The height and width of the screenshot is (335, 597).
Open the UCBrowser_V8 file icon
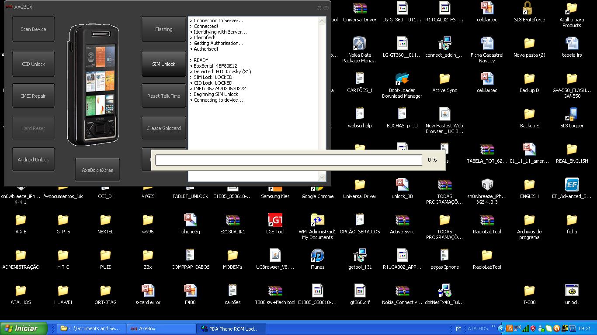pyautogui.click(x=275, y=259)
